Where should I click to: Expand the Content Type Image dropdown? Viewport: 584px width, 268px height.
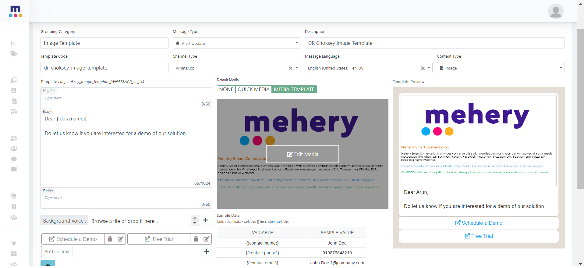(x=501, y=68)
